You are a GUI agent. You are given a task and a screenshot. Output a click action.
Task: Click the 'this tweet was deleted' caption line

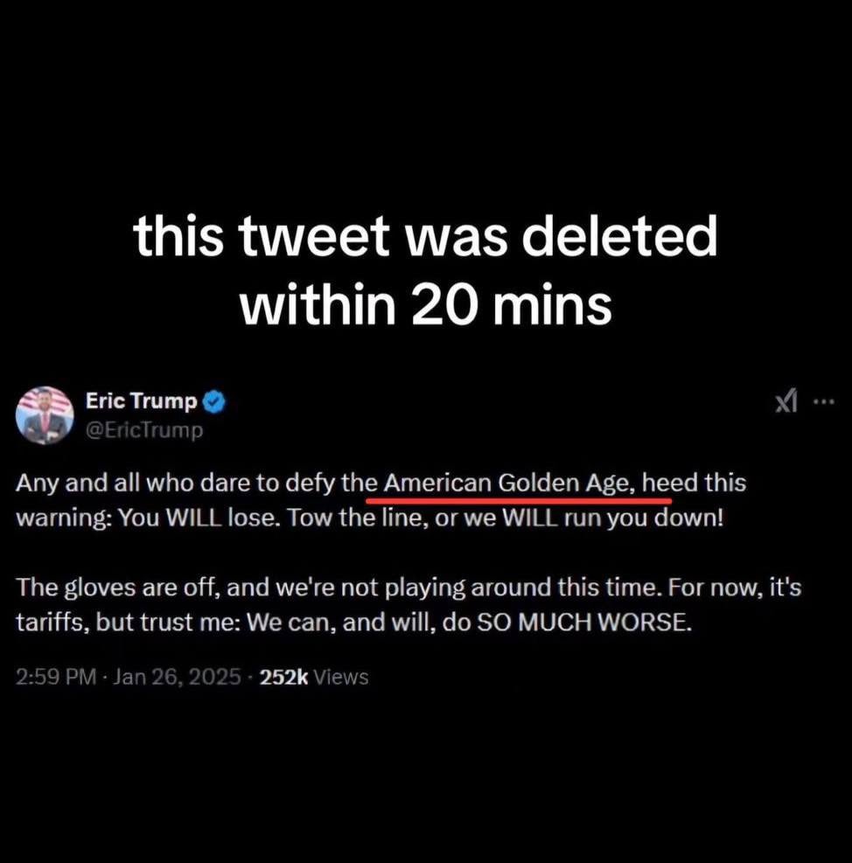(x=425, y=235)
